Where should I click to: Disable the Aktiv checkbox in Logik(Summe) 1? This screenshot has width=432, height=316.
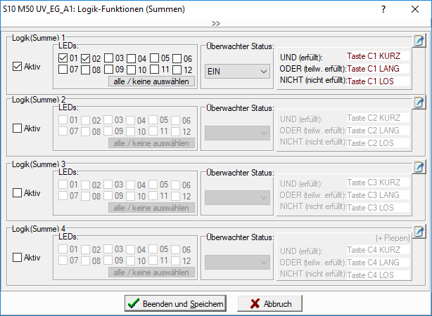point(18,67)
